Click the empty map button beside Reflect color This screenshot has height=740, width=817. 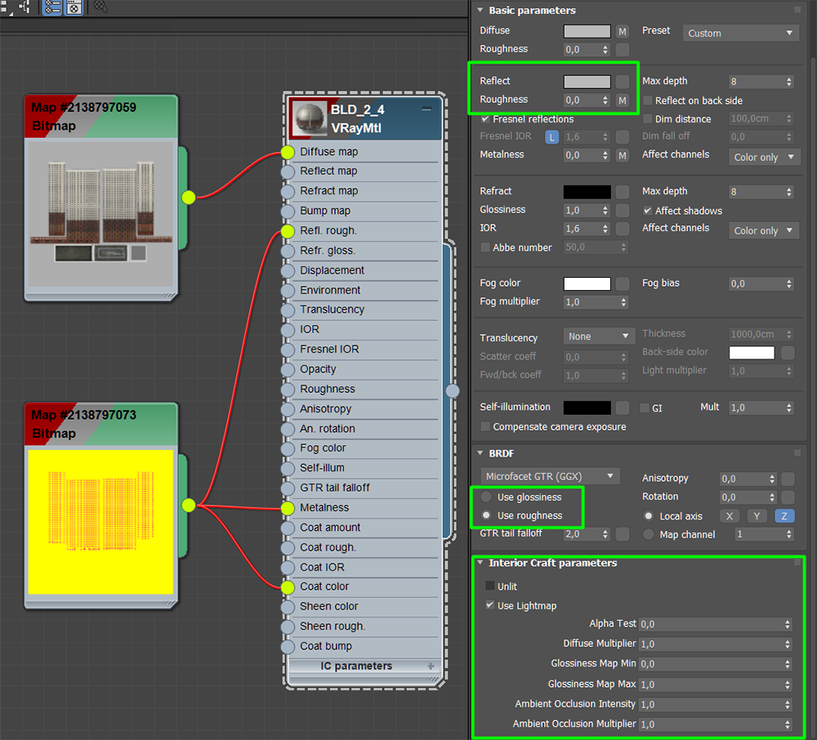622,82
